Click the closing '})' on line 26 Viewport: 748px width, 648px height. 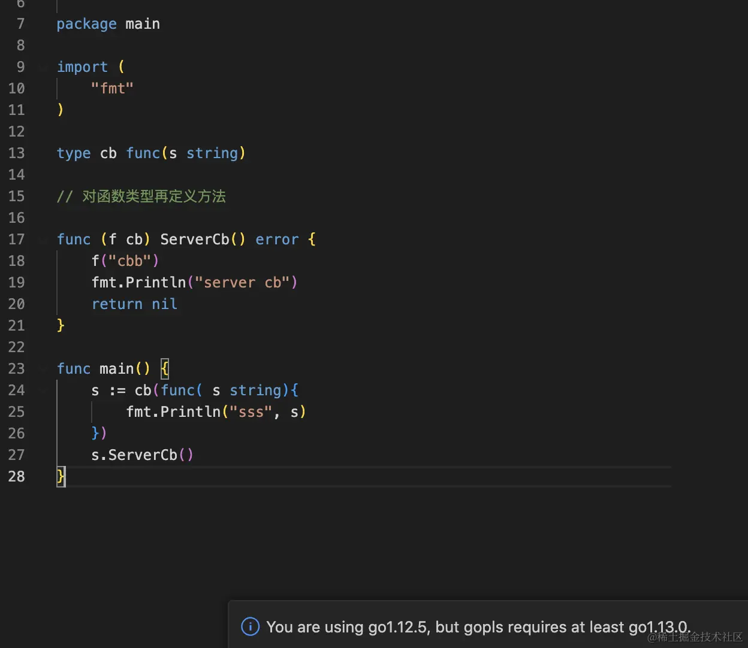pos(99,433)
